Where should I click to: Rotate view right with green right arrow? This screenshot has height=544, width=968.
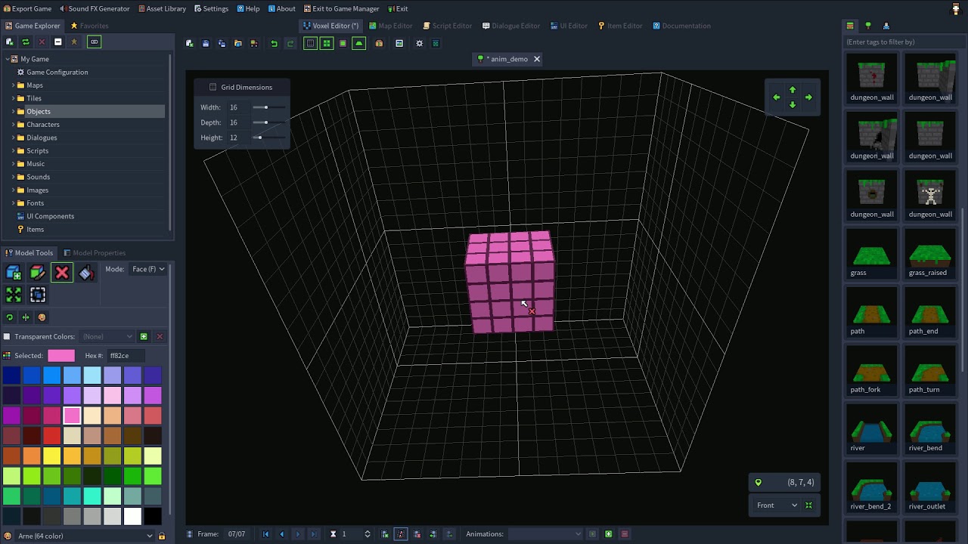(x=808, y=97)
